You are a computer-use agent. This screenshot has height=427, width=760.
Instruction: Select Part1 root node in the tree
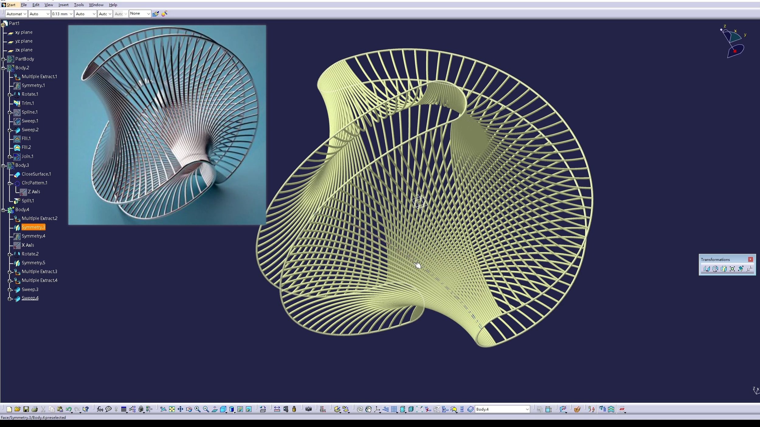14,23
